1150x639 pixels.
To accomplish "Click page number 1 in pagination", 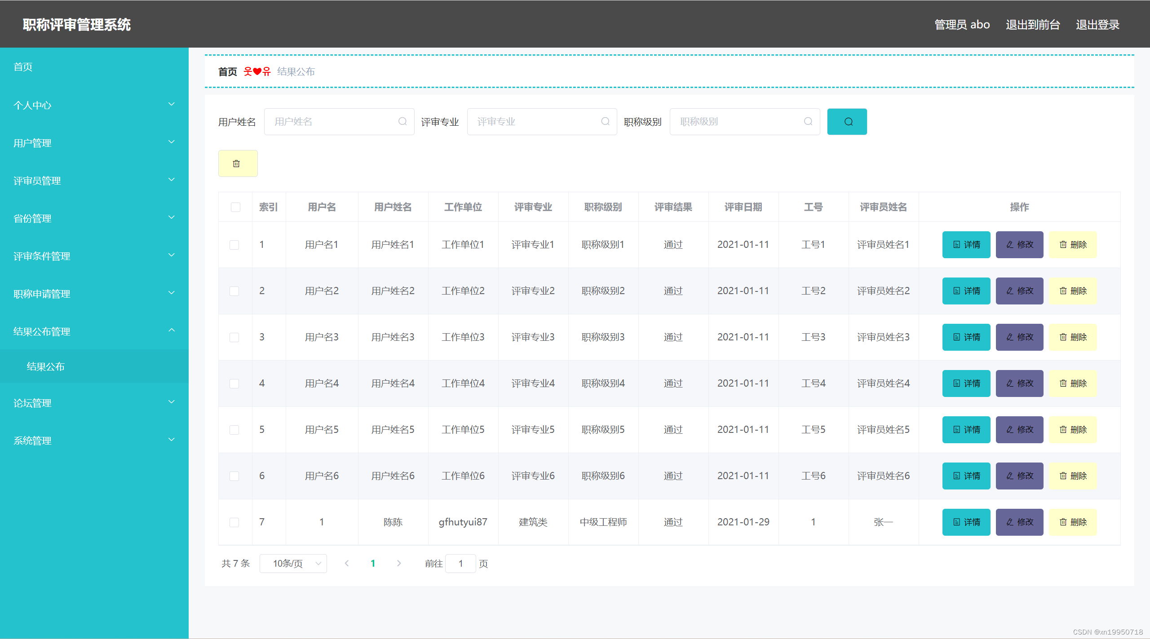I will tap(372, 564).
